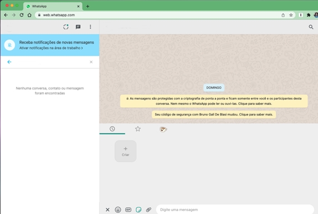Click the DOMINGO date label
This screenshot has width=318, height=214.
tap(213, 88)
